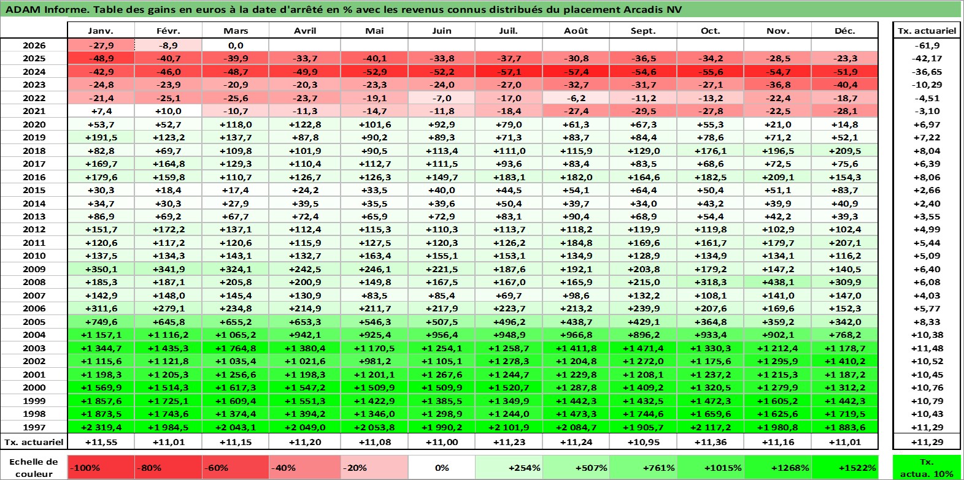The height and width of the screenshot is (480, 964).
Task: Select the Nov. column header
Action: pyautogui.click(x=778, y=31)
